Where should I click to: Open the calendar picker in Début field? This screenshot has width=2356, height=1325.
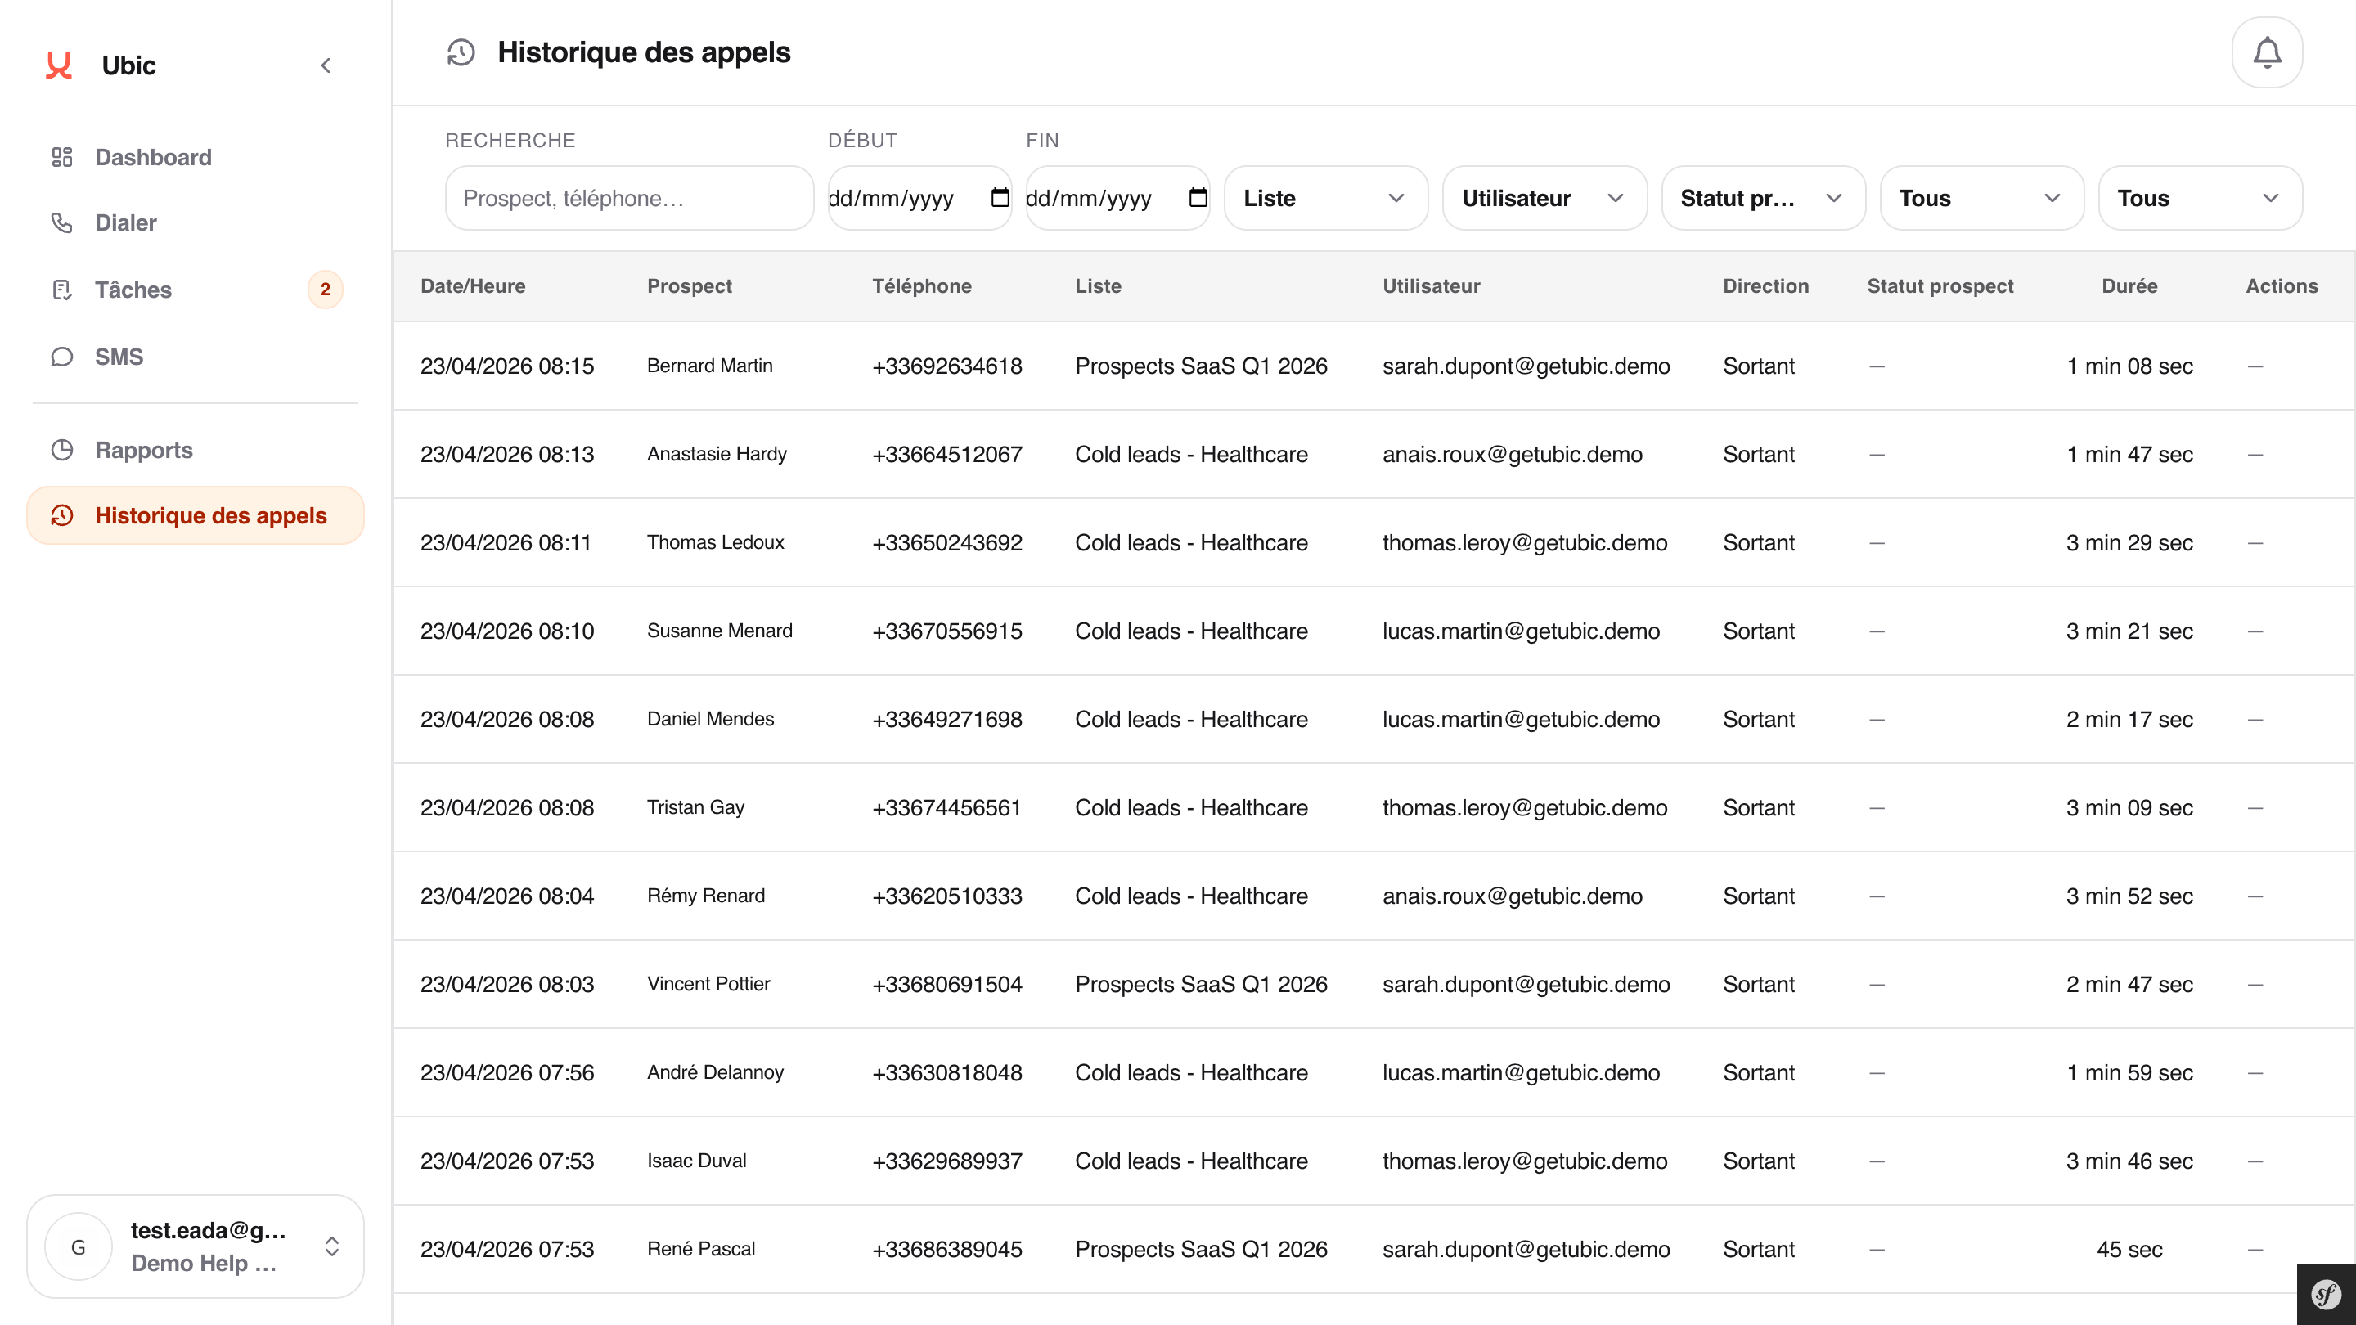click(x=1000, y=197)
